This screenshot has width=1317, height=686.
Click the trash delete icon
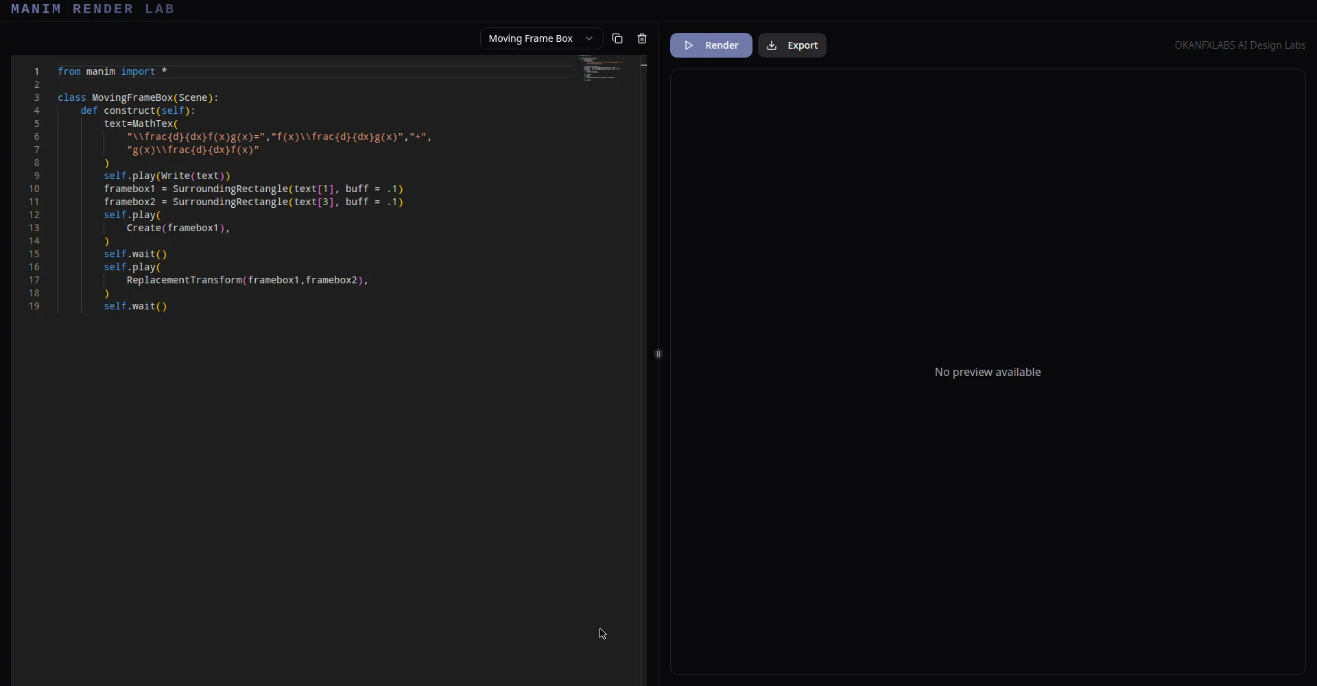642,38
